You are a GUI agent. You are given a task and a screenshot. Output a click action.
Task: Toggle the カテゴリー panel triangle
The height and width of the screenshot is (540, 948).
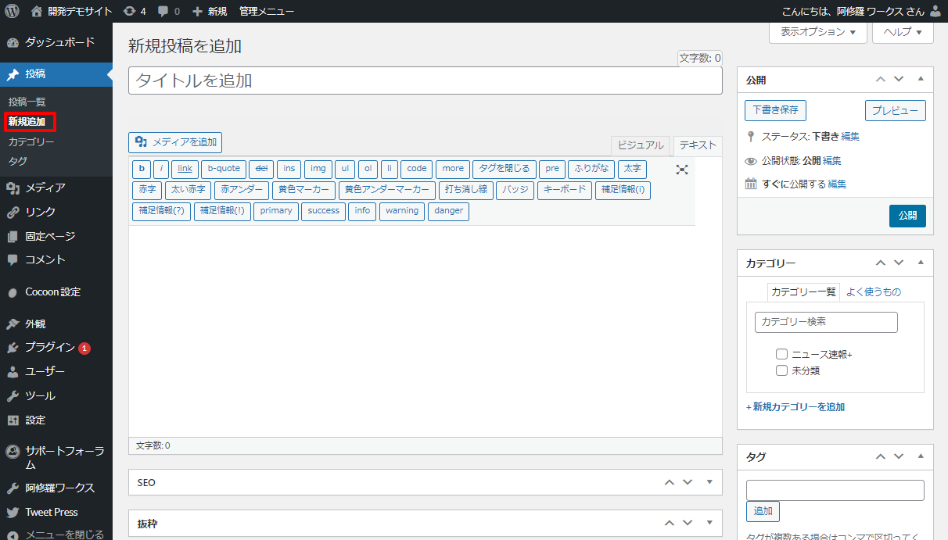tap(921, 263)
